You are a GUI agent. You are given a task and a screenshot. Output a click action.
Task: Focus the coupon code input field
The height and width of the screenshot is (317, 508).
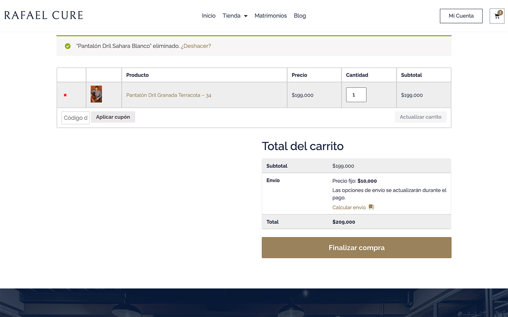coord(75,118)
